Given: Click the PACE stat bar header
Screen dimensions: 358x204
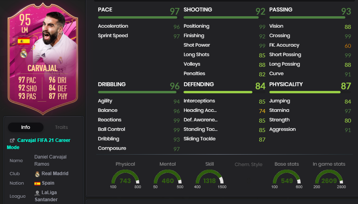Looking at the screenshot, I should tap(138, 13).
